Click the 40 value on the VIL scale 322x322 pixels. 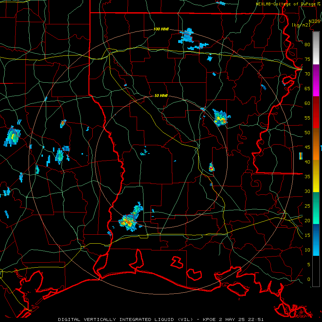click(x=307, y=162)
